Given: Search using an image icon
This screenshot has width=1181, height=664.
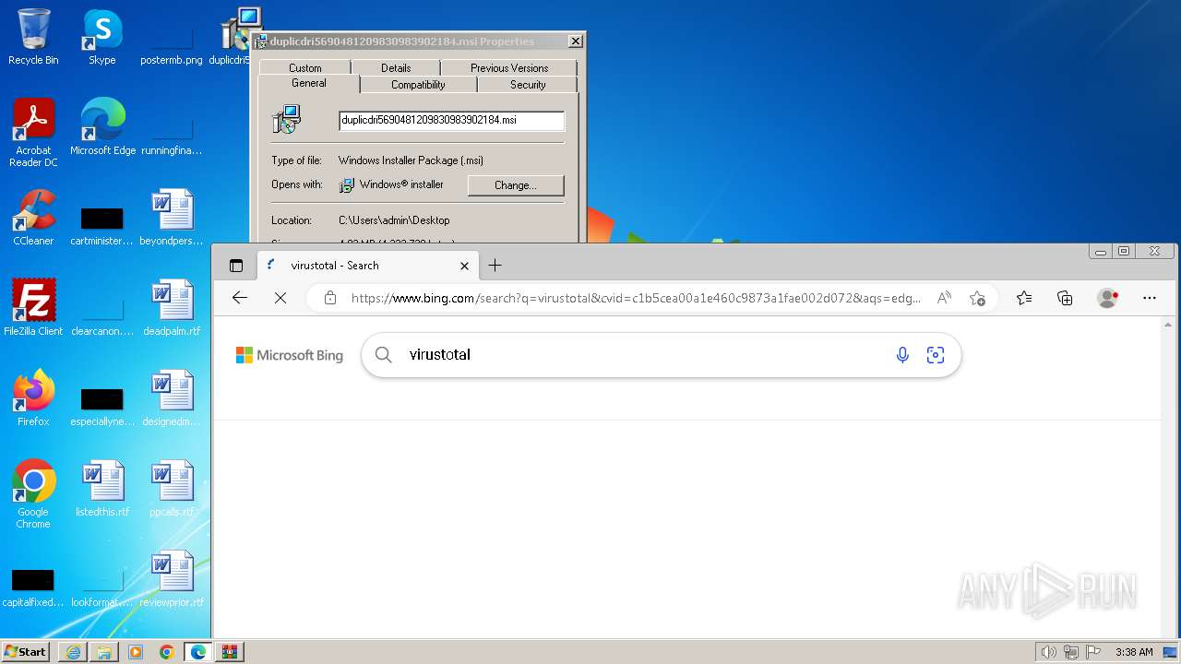Looking at the screenshot, I should 936,355.
